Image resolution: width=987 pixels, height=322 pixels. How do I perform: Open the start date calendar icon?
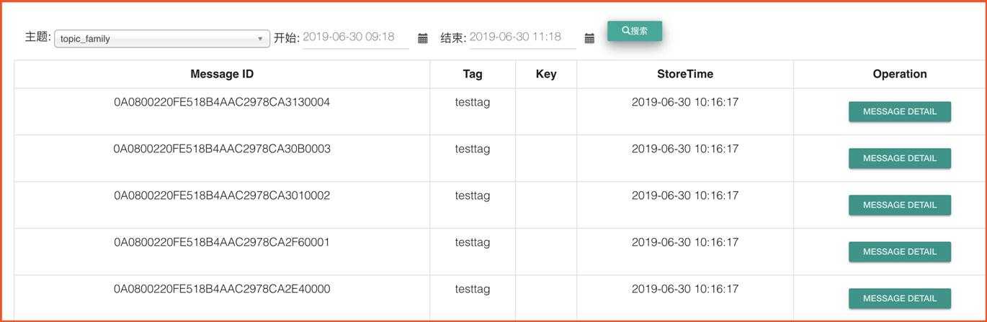[423, 38]
